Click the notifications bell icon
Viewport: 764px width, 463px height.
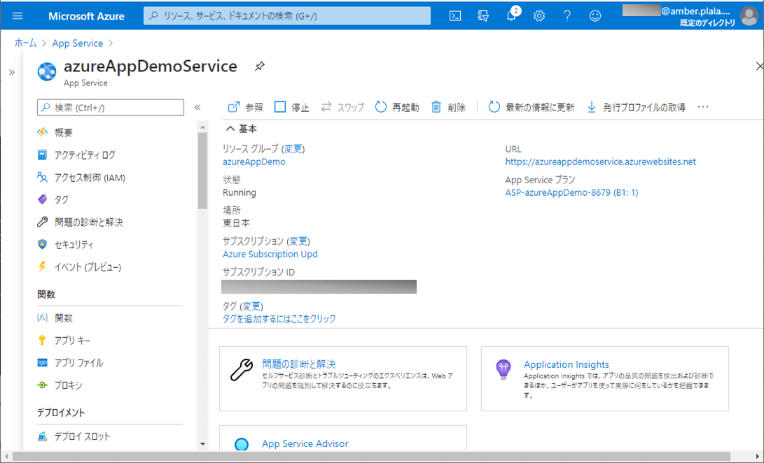[x=512, y=16]
